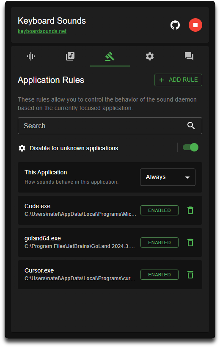Screen dimensions: 220x347
Task: Visit the keyboardsounds.net link
Action: tap(42, 31)
